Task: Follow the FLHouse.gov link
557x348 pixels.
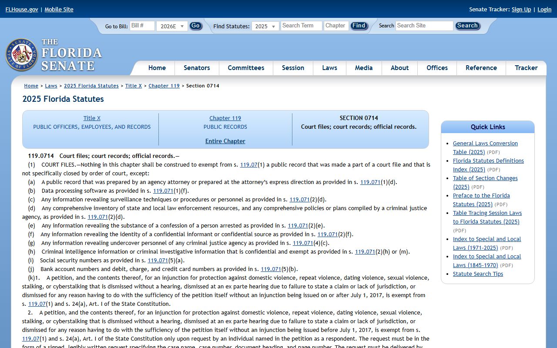Action: tap(22, 9)
